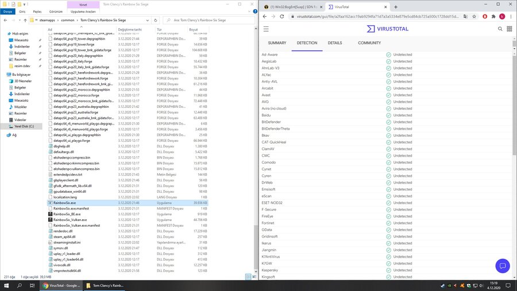Open Masaüstü under Quick access
Screen dimensions: 517x291
pyautogui.click(x=21, y=40)
